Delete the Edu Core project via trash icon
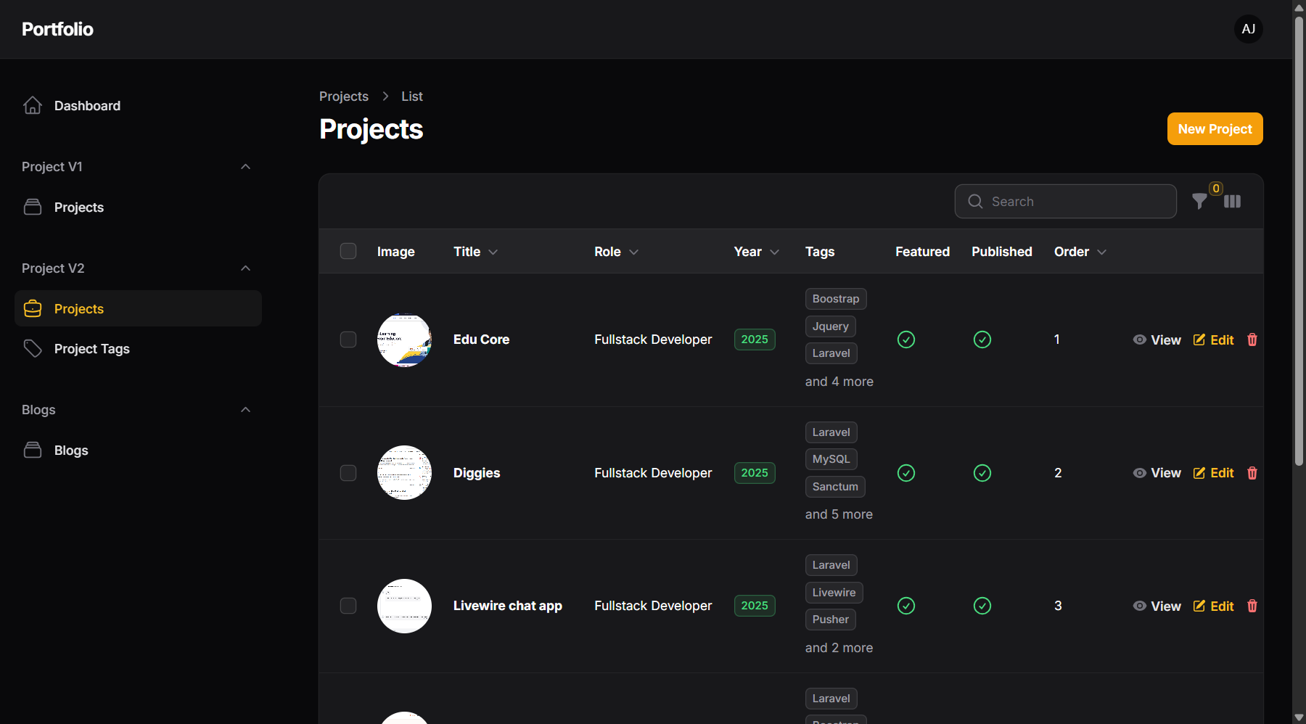Image resolution: width=1306 pixels, height=724 pixels. pos(1252,340)
